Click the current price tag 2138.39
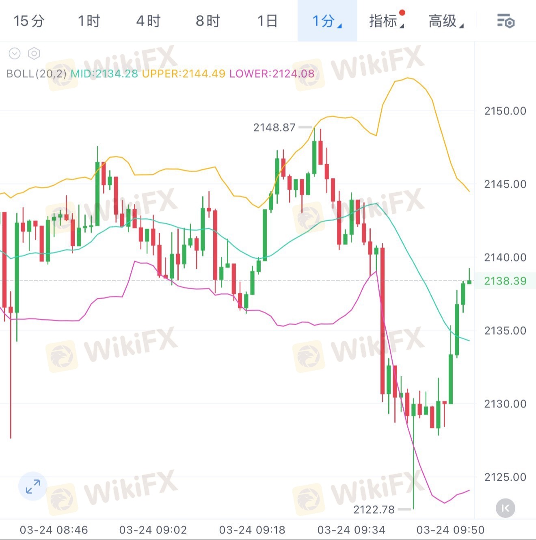The height and width of the screenshot is (540, 536). click(505, 281)
